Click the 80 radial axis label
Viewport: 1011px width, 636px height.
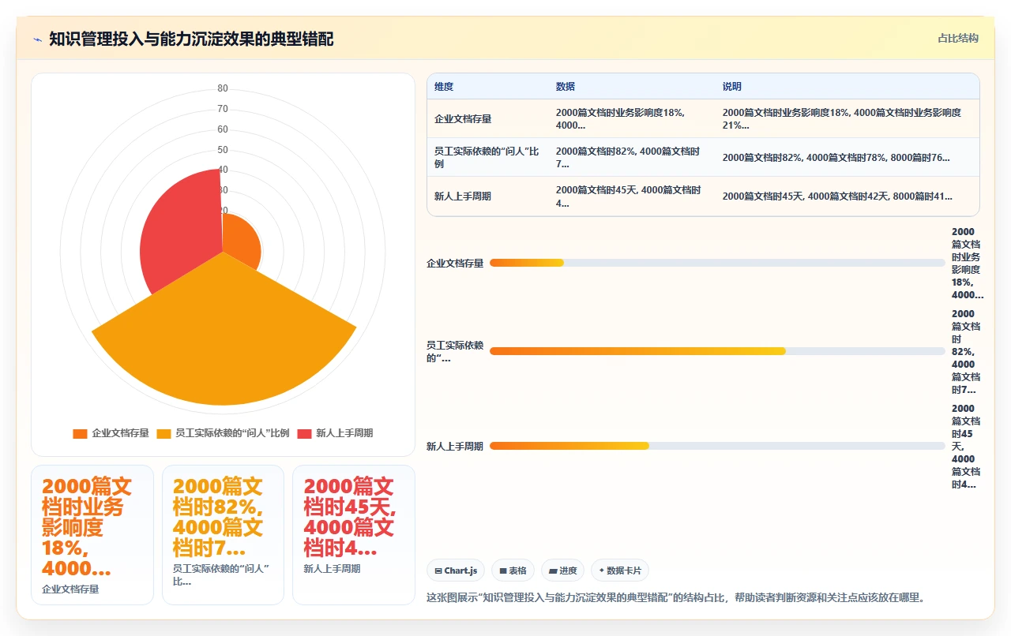click(223, 88)
